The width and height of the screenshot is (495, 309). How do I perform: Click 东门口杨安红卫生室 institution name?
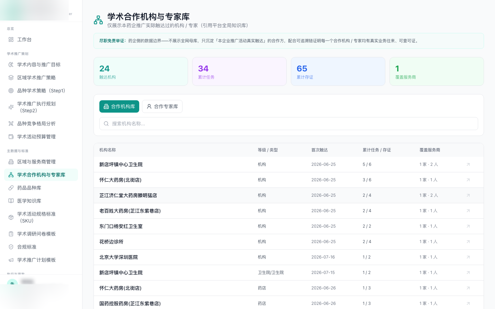(121, 226)
